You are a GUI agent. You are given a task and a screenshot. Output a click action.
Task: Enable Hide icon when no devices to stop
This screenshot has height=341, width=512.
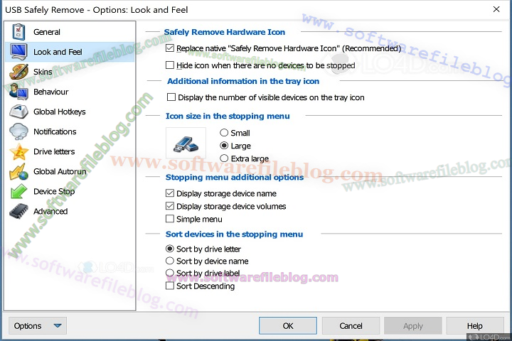pos(170,65)
